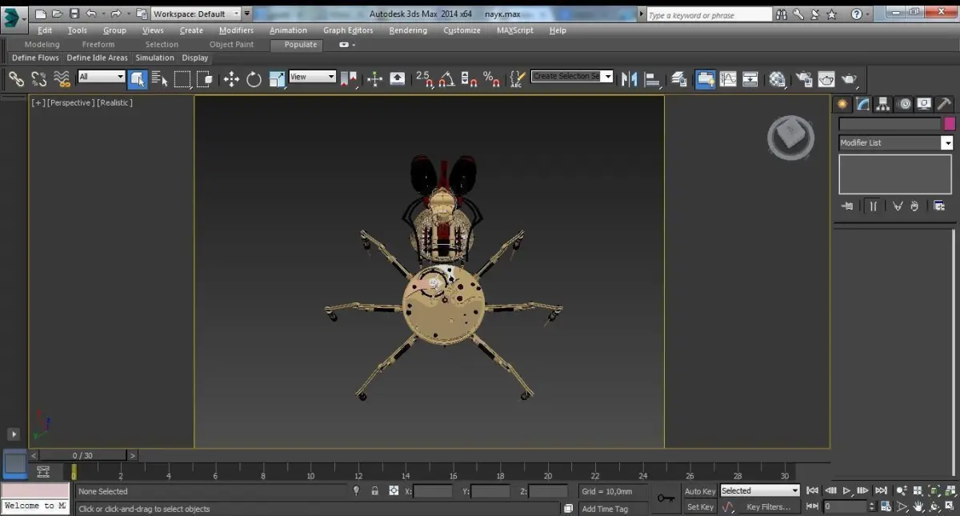The width and height of the screenshot is (960, 516).
Task: Open the Rendering menu
Action: [408, 30]
